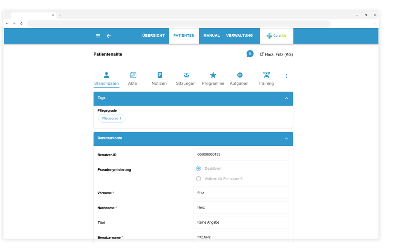Click the browser address bar

179,24
